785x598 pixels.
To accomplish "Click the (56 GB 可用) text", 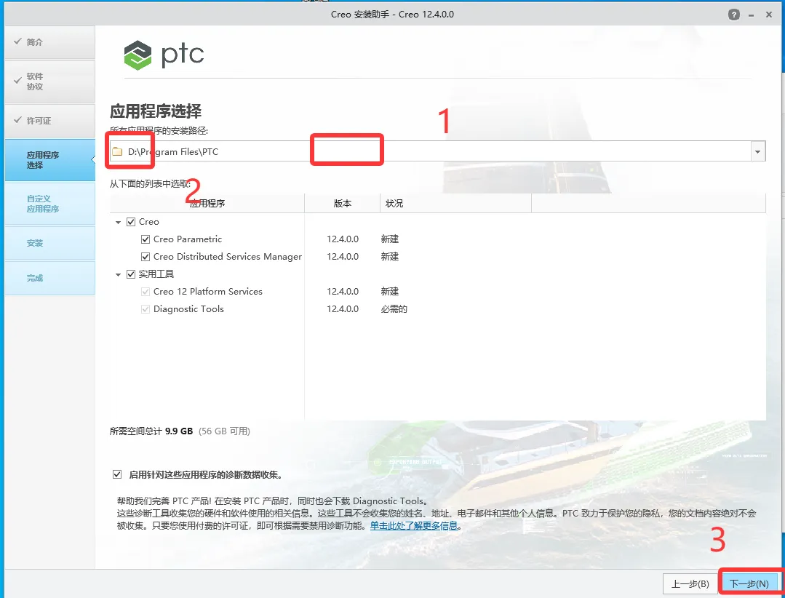I will point(224,431).
